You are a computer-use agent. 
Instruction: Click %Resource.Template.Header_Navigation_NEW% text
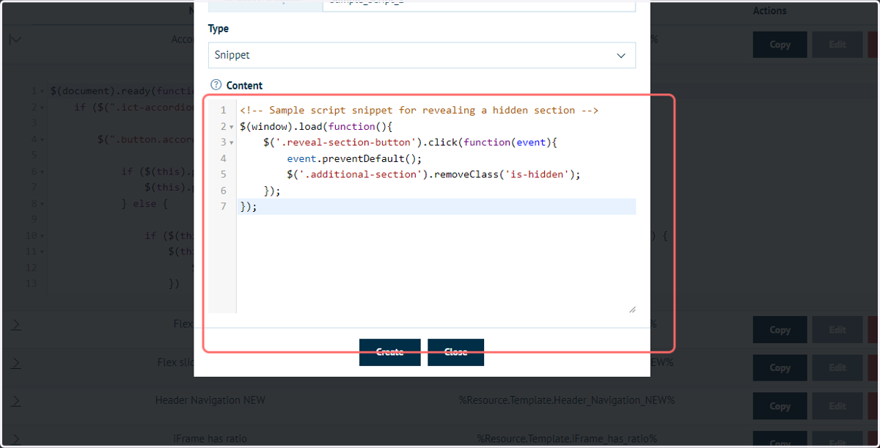[567, 400]
